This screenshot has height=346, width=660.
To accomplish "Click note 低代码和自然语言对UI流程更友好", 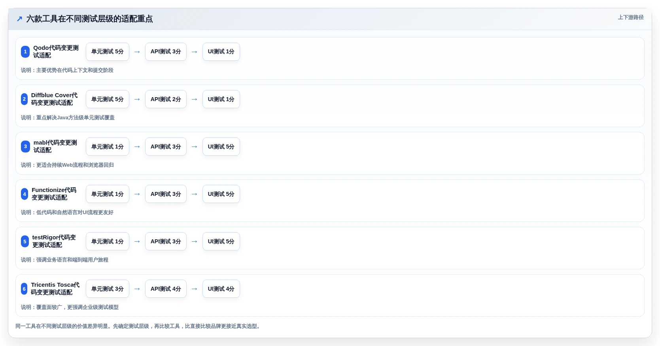I will pyautogui.click(x=75, y=212).
